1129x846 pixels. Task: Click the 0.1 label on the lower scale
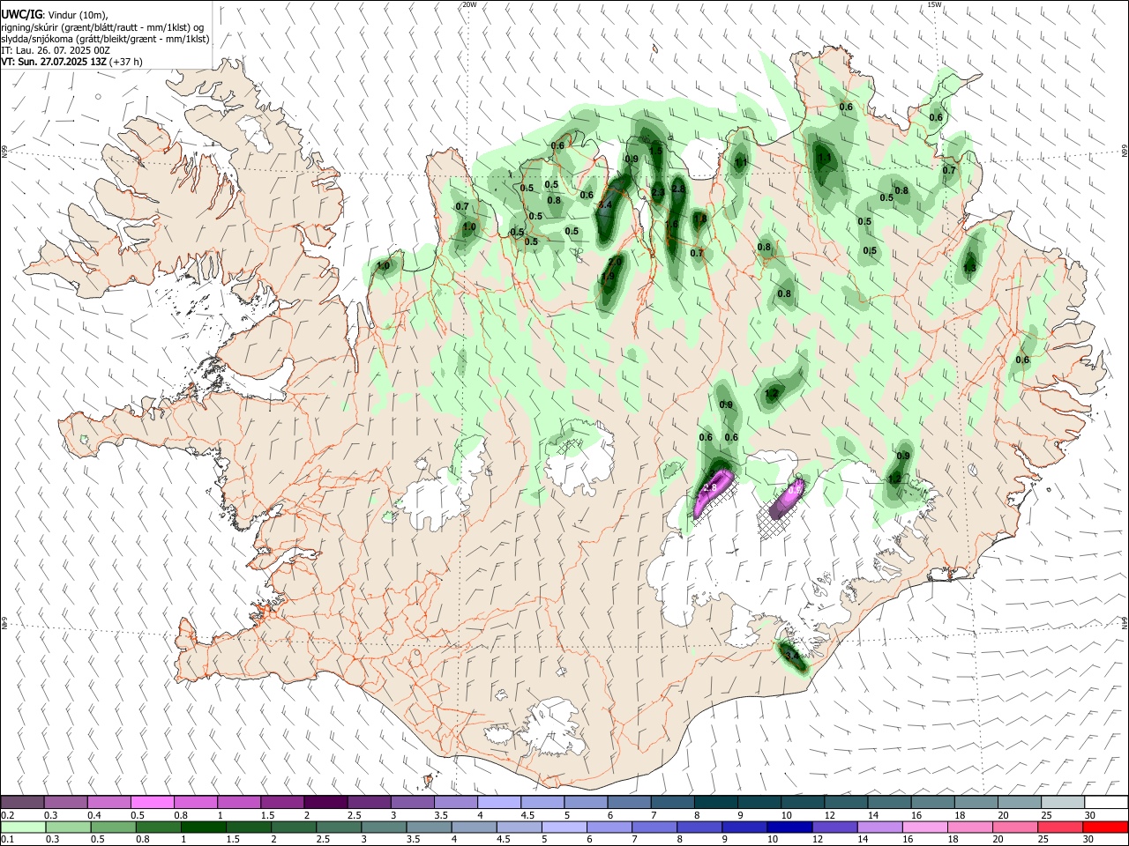tap(8, 840)
